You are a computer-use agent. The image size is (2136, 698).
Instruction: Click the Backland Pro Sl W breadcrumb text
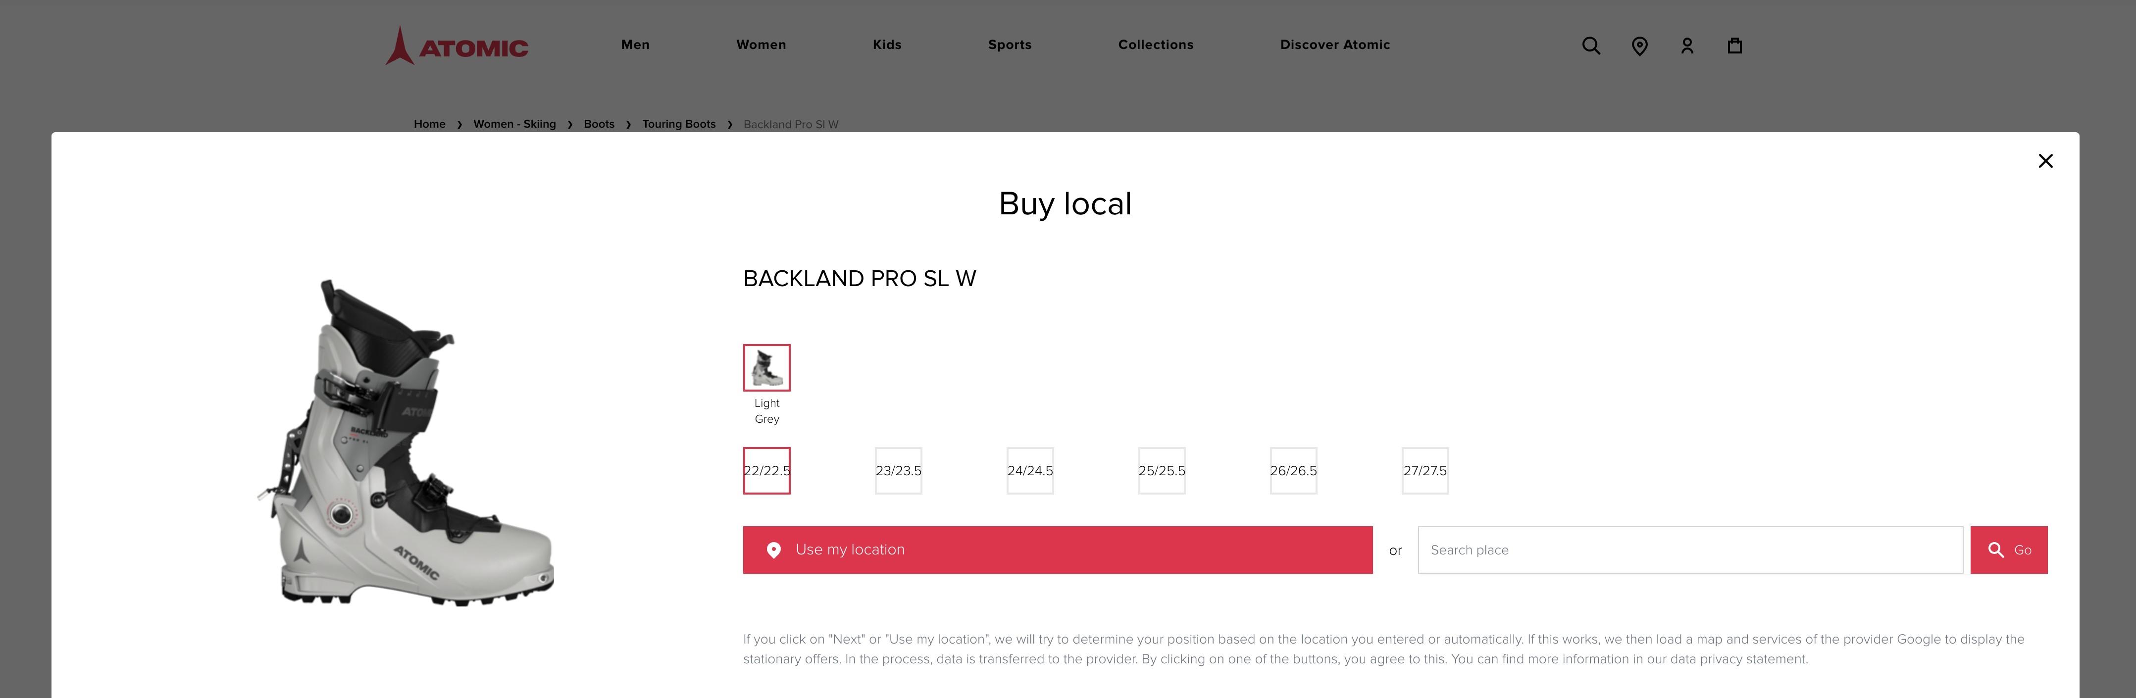[790, 124]
